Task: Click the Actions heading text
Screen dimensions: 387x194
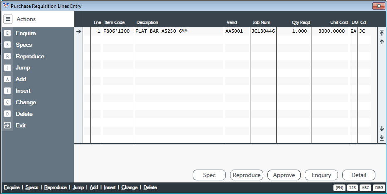Action: (26, 19)
